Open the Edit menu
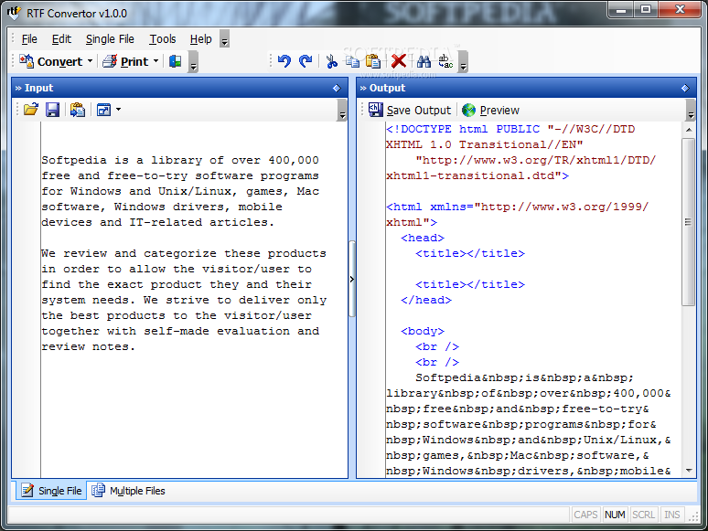Screen dimensions: 708x531 click(61, 39)
